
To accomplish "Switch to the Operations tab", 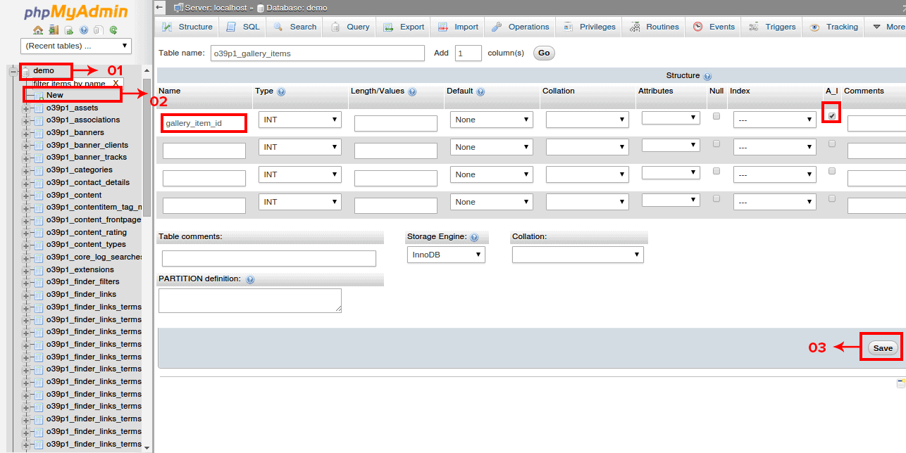I will pos(520,27).
